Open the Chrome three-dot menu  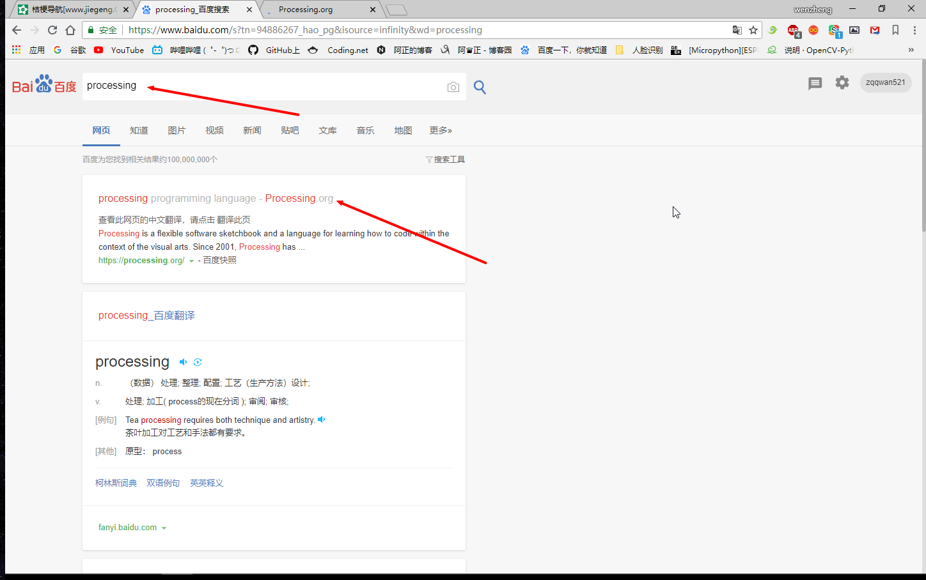tap(914, 30)
